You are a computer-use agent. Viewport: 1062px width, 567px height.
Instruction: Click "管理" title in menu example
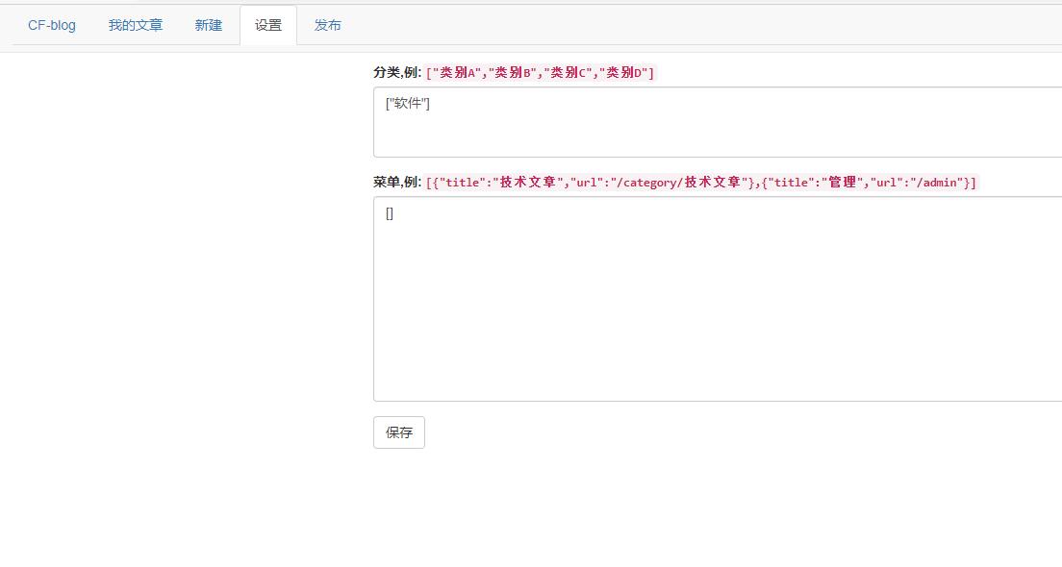(842, 183)
